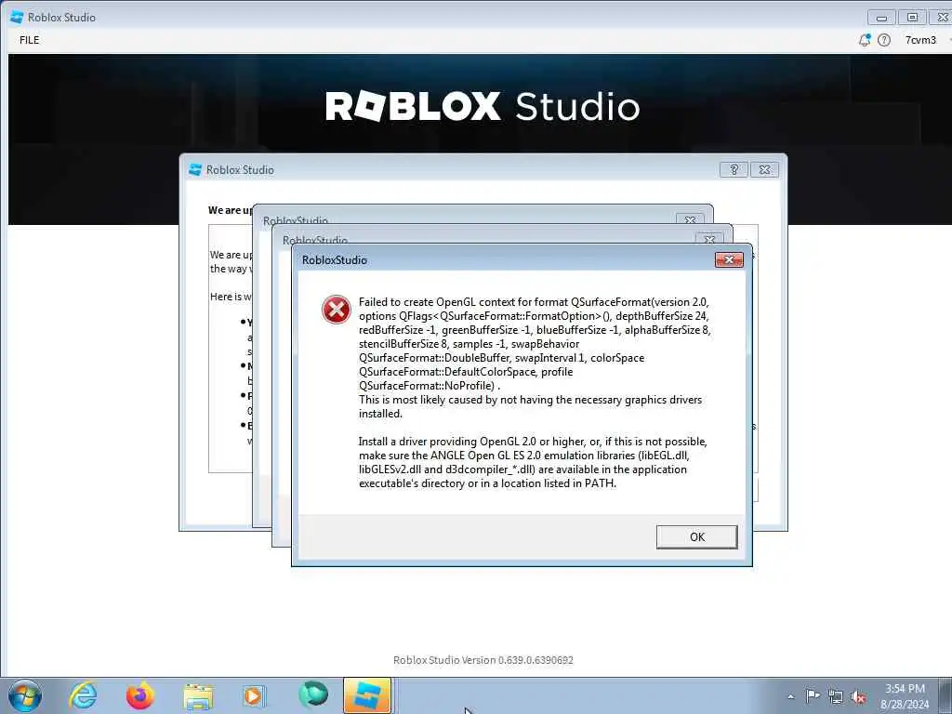Open the Windows Start menu
The height and width of the screenshot is (714, 952).
(25, 695)
